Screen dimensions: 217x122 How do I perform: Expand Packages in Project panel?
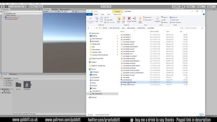coord(1,93)
